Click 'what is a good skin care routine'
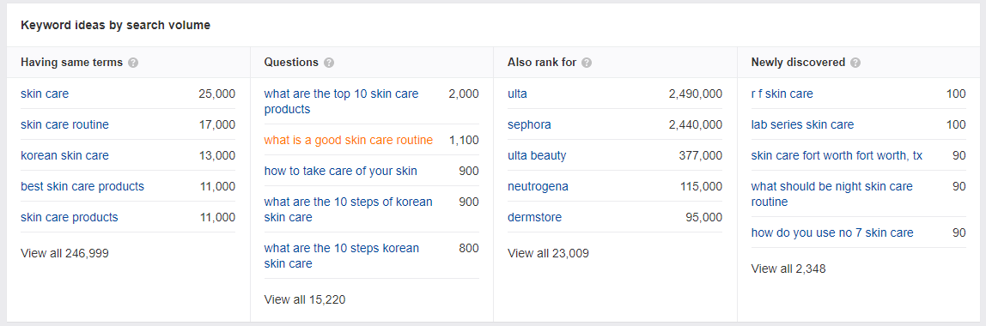This screenshot has width=986, height=326. [x=349, y=140]
